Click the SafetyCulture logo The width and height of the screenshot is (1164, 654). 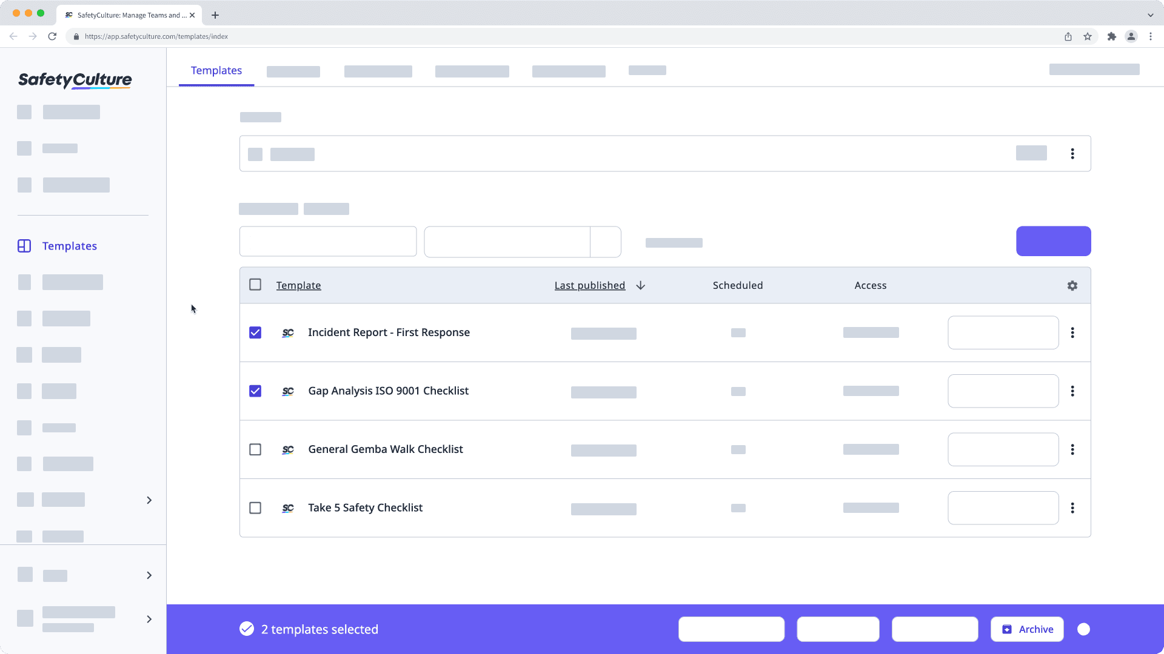tap(75, 80)
